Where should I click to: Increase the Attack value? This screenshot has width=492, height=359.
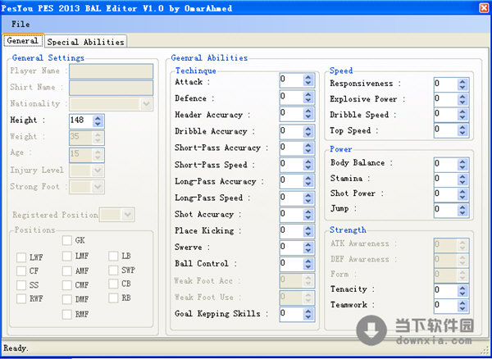click(308, 77)
